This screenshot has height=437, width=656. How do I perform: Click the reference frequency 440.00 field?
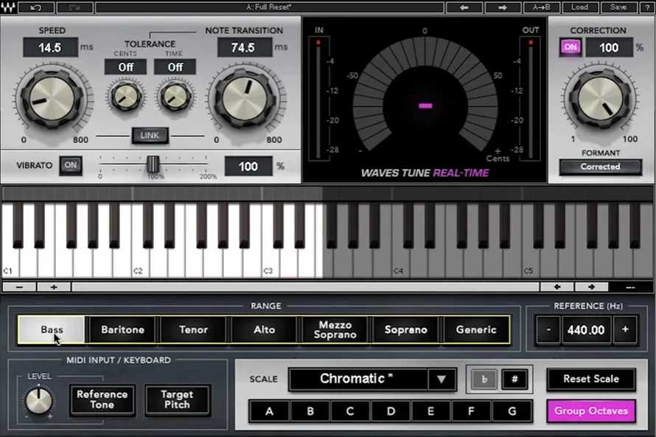coord(586,330)
